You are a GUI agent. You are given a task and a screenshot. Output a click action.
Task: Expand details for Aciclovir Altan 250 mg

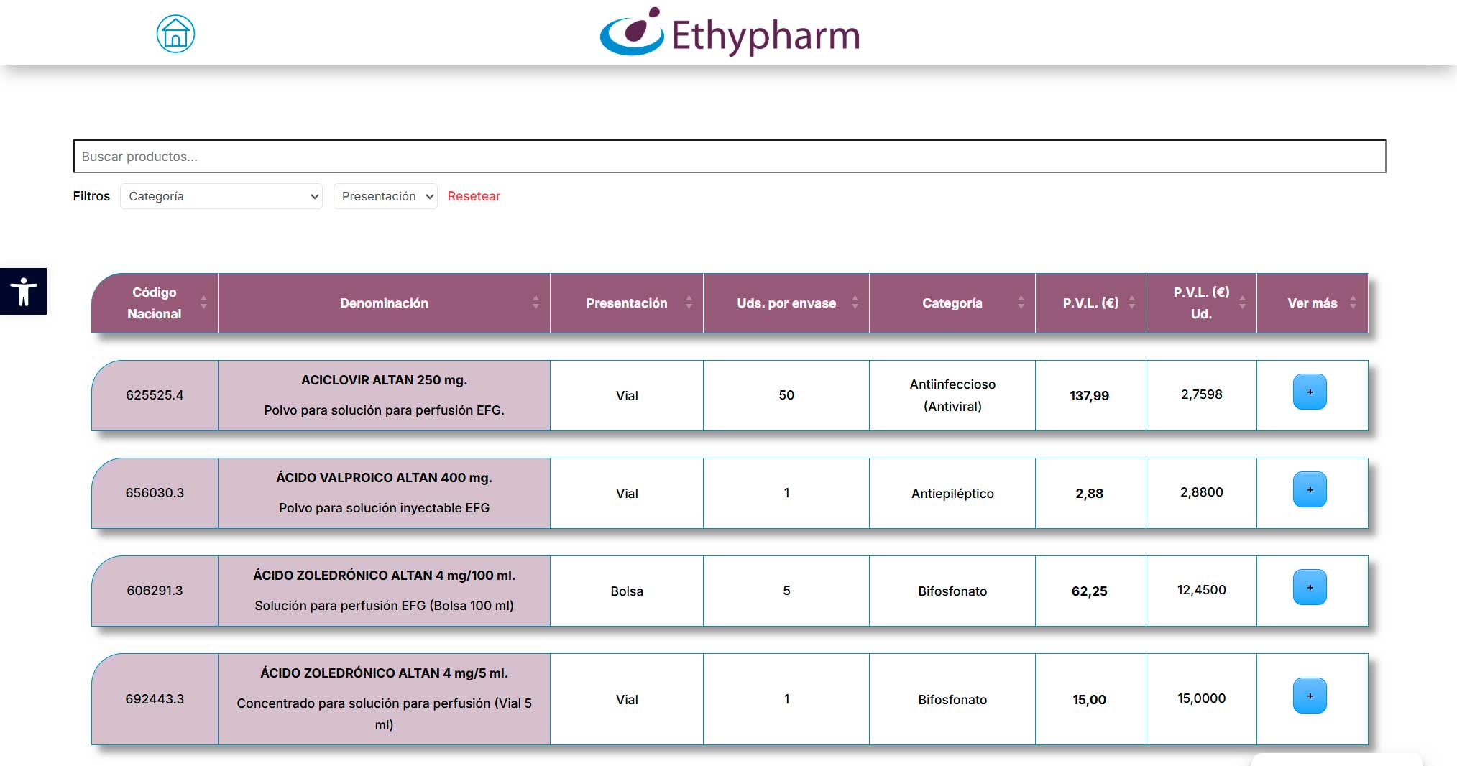pyautogui.click(x=1309, y=392)
